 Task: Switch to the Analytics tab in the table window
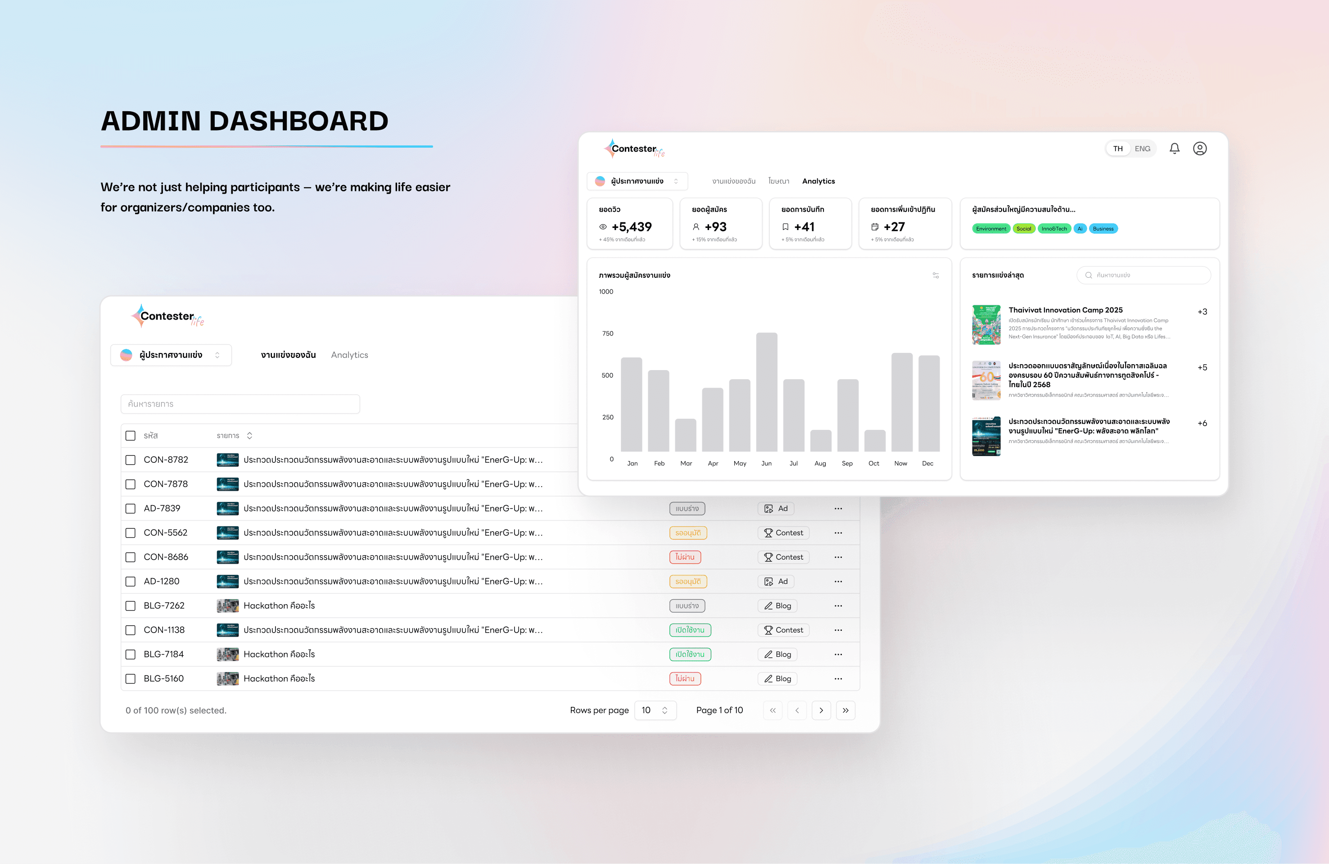point(349,355)
